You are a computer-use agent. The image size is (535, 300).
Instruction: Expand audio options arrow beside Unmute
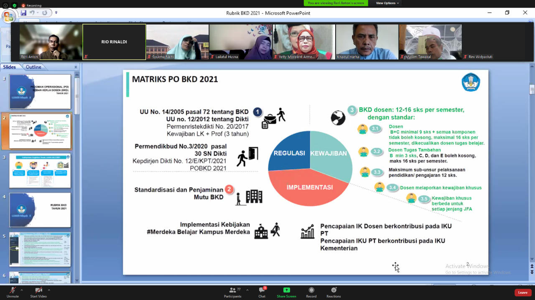coord(22,290)
